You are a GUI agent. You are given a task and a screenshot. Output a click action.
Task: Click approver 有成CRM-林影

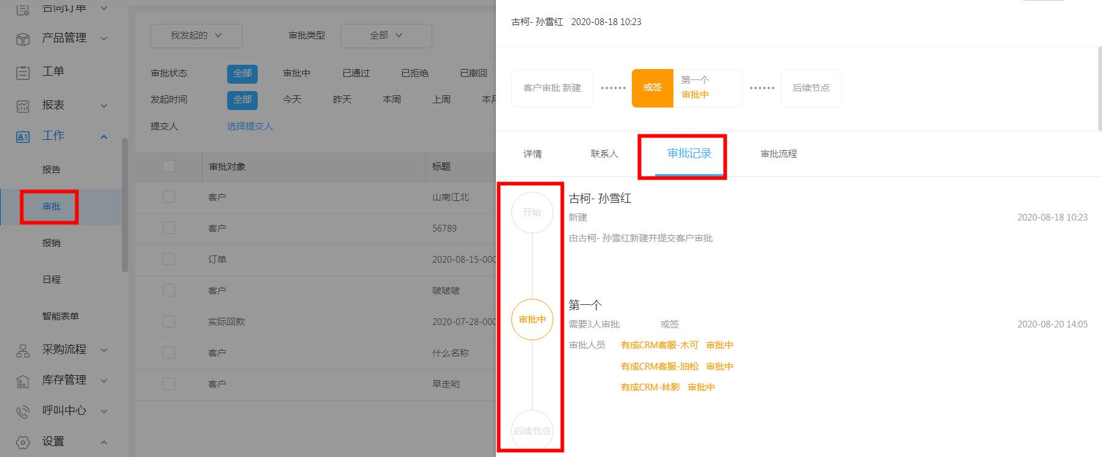click(650, 387)
